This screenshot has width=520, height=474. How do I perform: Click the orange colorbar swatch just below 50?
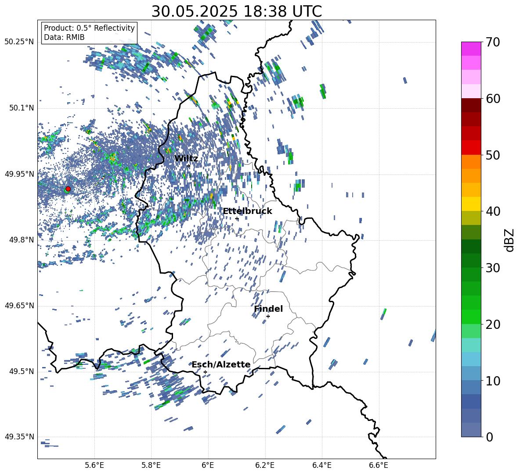coord(471,162)
